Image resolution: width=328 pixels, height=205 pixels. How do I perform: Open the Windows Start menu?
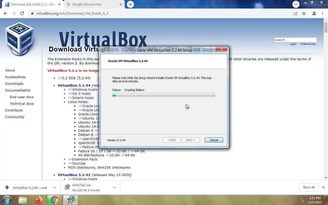pos(7,200)
